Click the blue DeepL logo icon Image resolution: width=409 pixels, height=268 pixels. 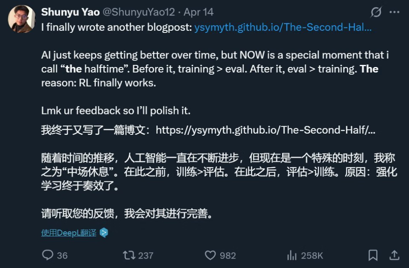point(104,233)
